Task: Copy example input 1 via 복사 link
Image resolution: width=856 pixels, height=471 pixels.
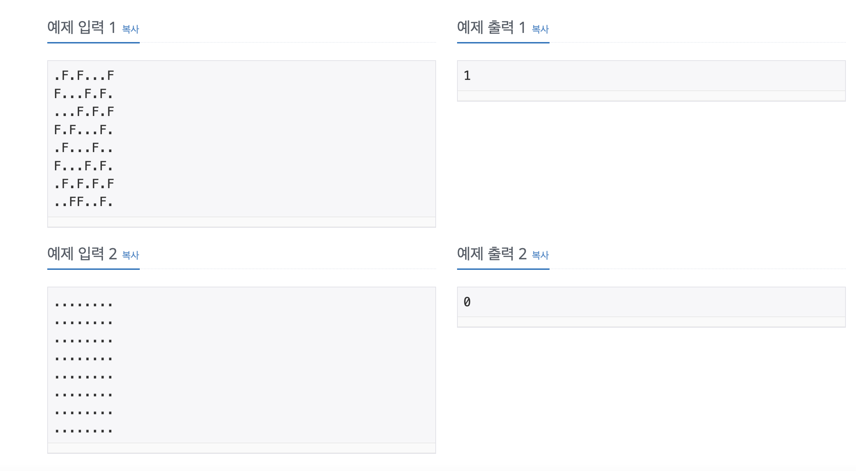Action: coord(131,29)
